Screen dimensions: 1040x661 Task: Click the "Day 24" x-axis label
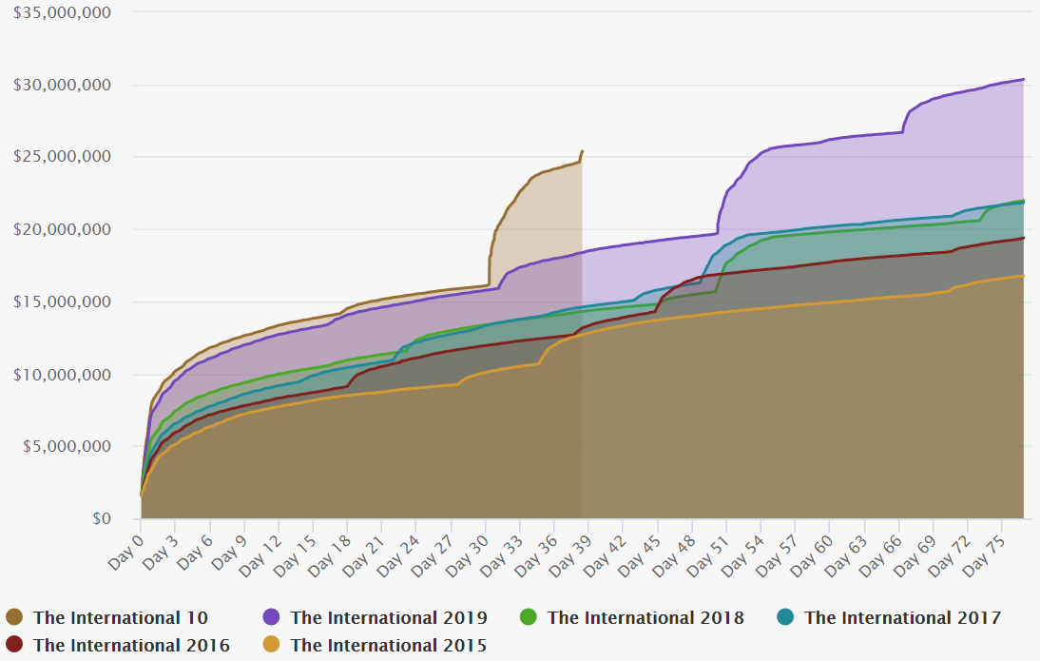(x=398, y=554)
